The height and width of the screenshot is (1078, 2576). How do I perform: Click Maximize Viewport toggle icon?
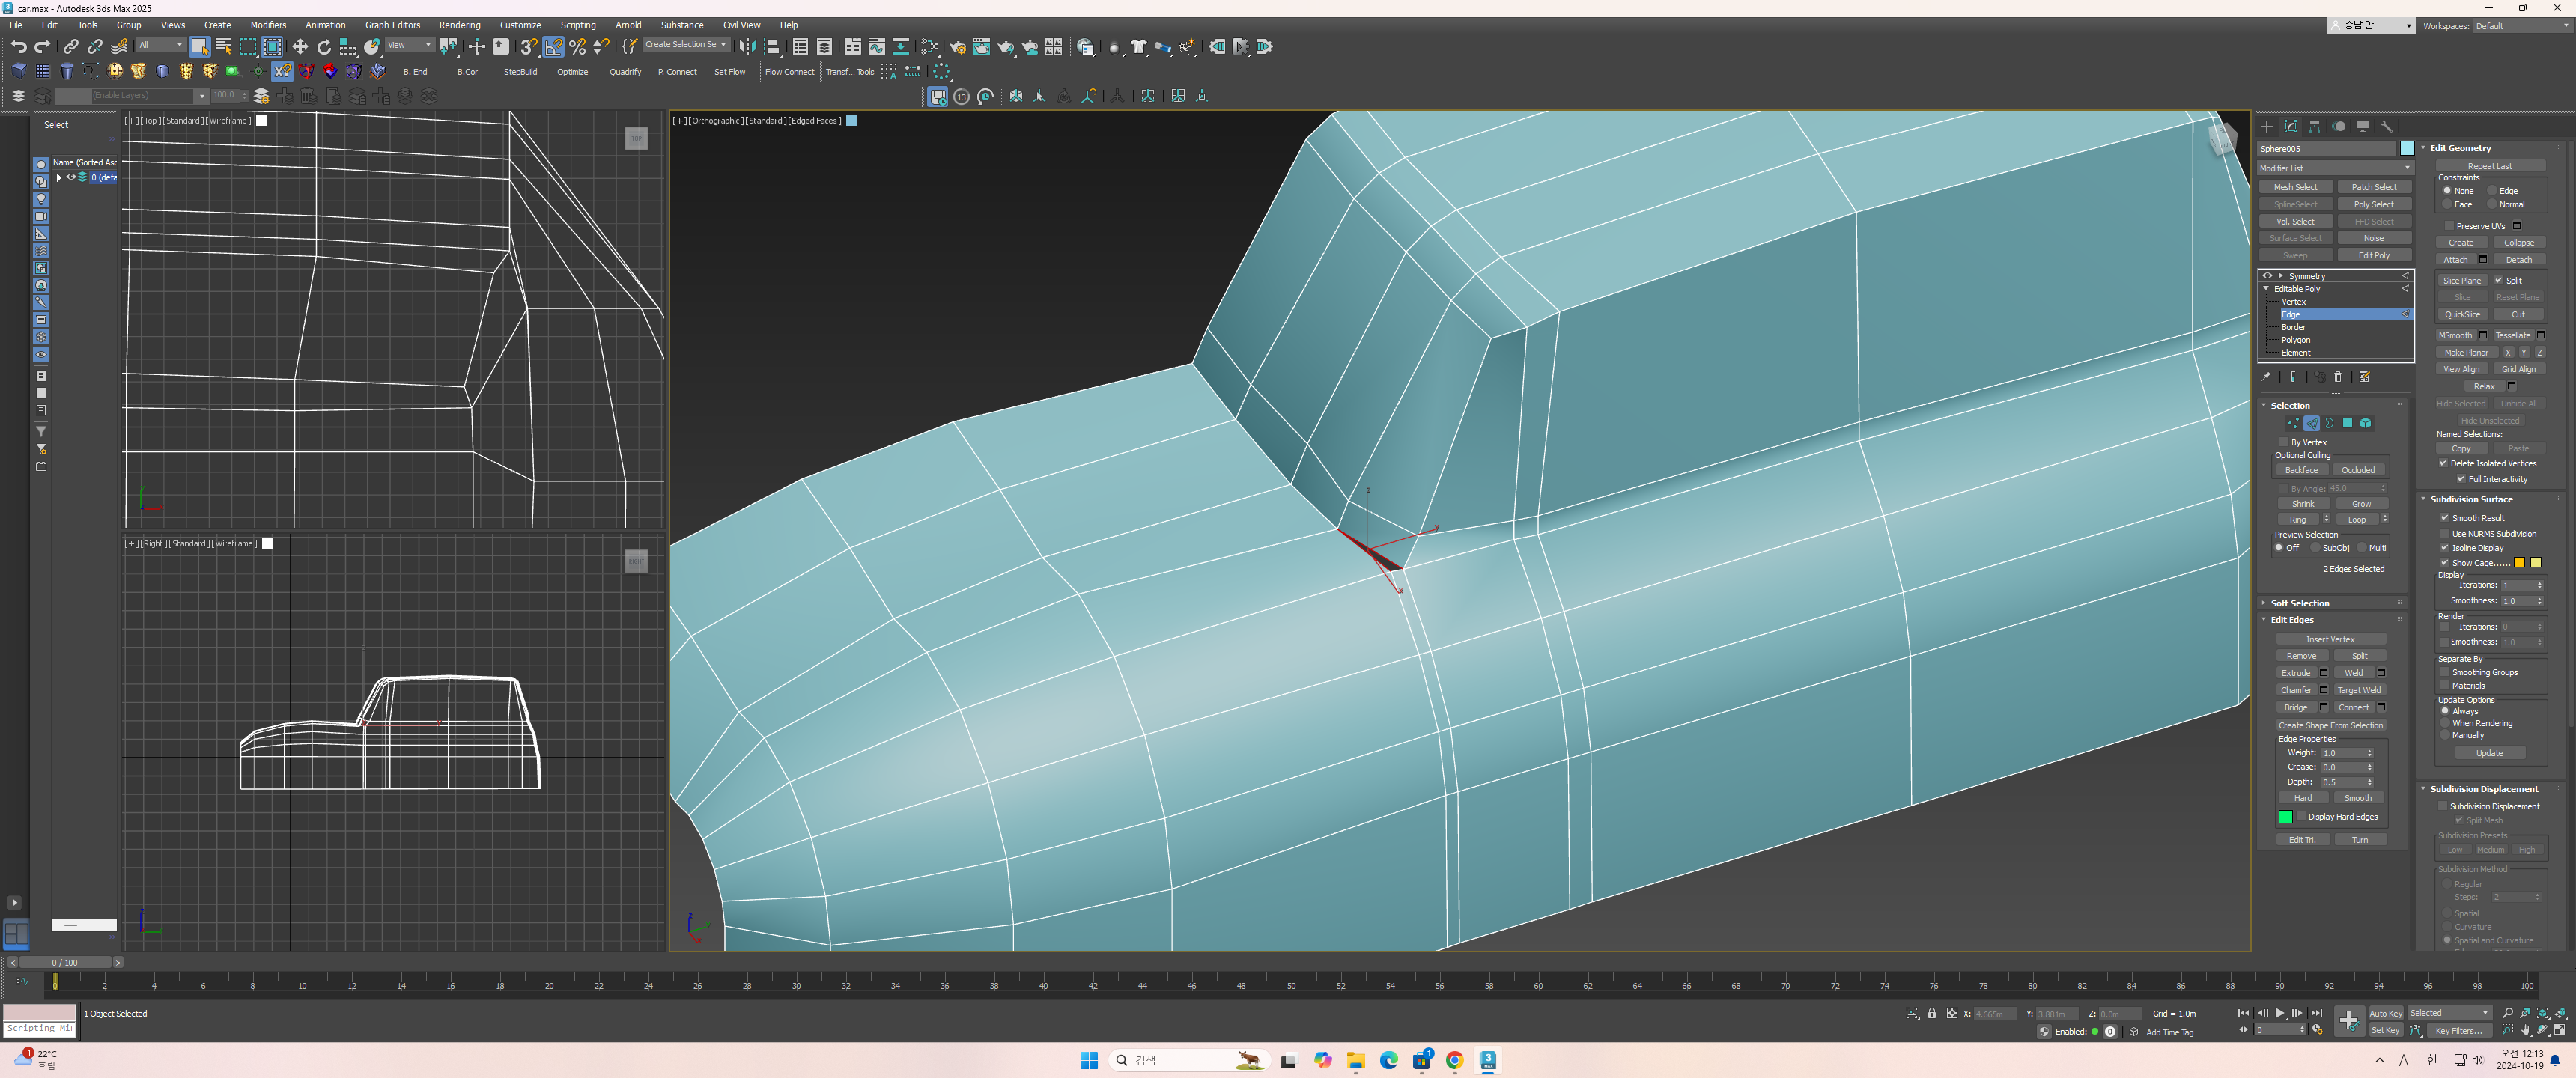pyautogui.click(x=2561, y=1030)
